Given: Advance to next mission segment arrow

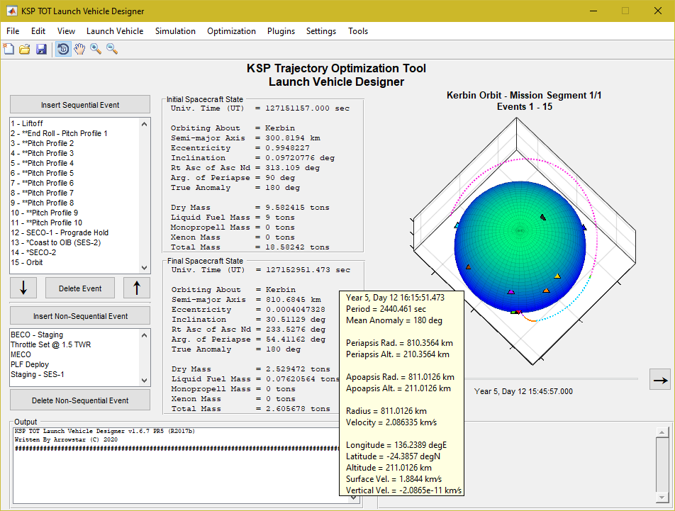Looking at the screenshot, I should coord(660,379).
